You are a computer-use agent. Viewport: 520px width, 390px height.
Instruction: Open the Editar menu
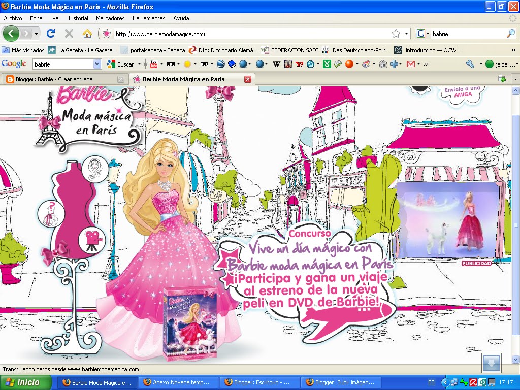tap(37, 18)
